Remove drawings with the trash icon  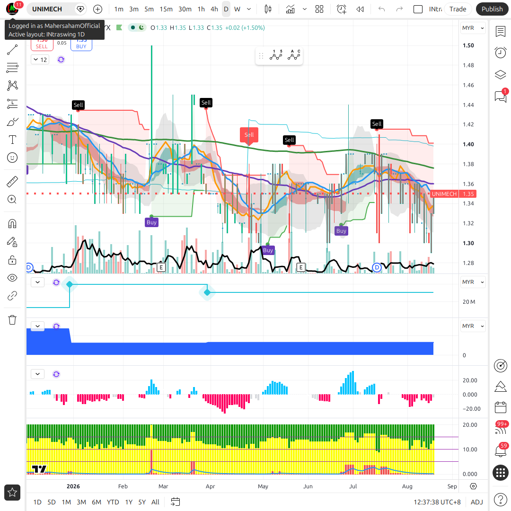pyautogui.click(x=12, y=320)
